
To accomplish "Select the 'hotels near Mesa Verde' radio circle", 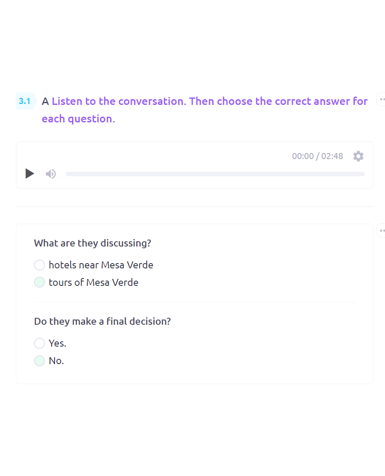I will click(39, 265).
